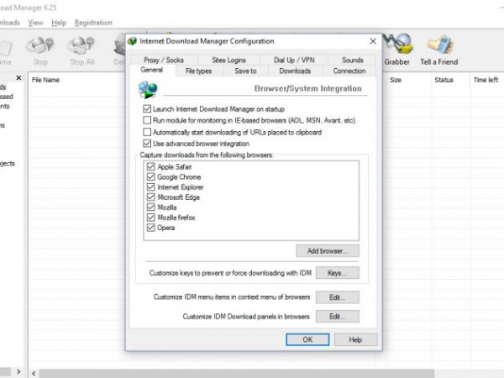The width and height of the screenshot is (504, 378).
Task: Switch to the File types tab
Action: point(198,71)
